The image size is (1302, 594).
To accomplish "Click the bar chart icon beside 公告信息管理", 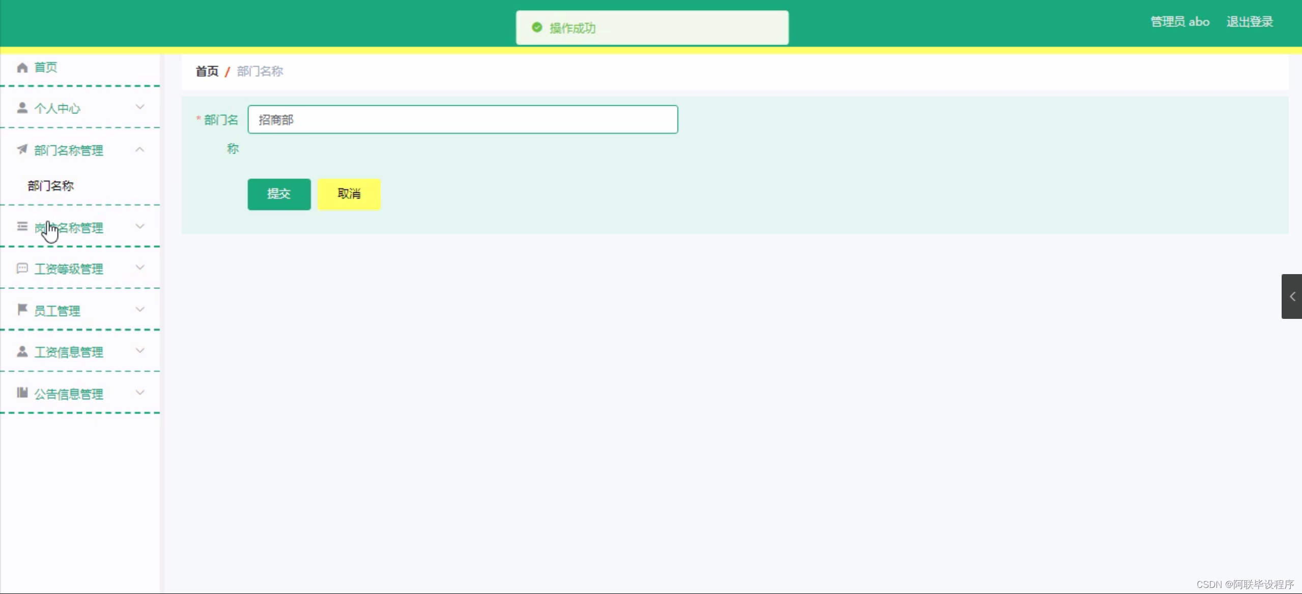I will click(x=22, y=393).
